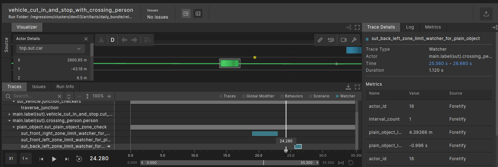Click the warning triangle icon in visualizer toolbar
Viewport: 498px width, 167px height.
click(x=101, y=40)
